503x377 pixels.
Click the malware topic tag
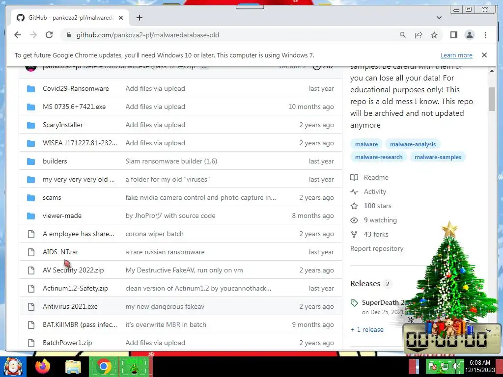366,144
